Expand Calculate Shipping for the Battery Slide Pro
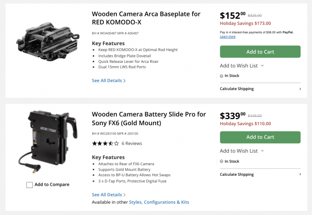The width and height of the screenshot is (312, 215). [x=260, y=175]
